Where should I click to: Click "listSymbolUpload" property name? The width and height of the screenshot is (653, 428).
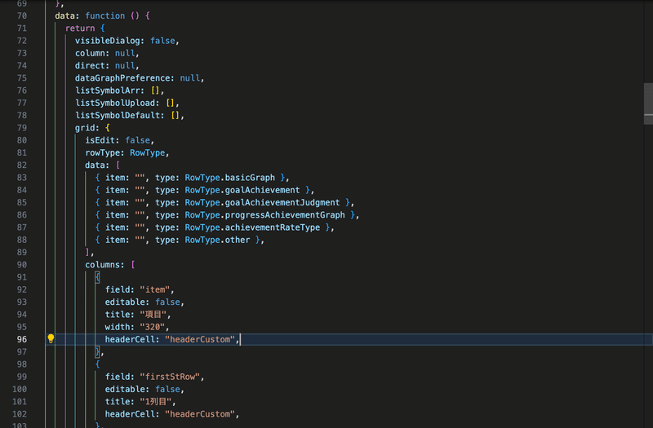coord(115,104)
